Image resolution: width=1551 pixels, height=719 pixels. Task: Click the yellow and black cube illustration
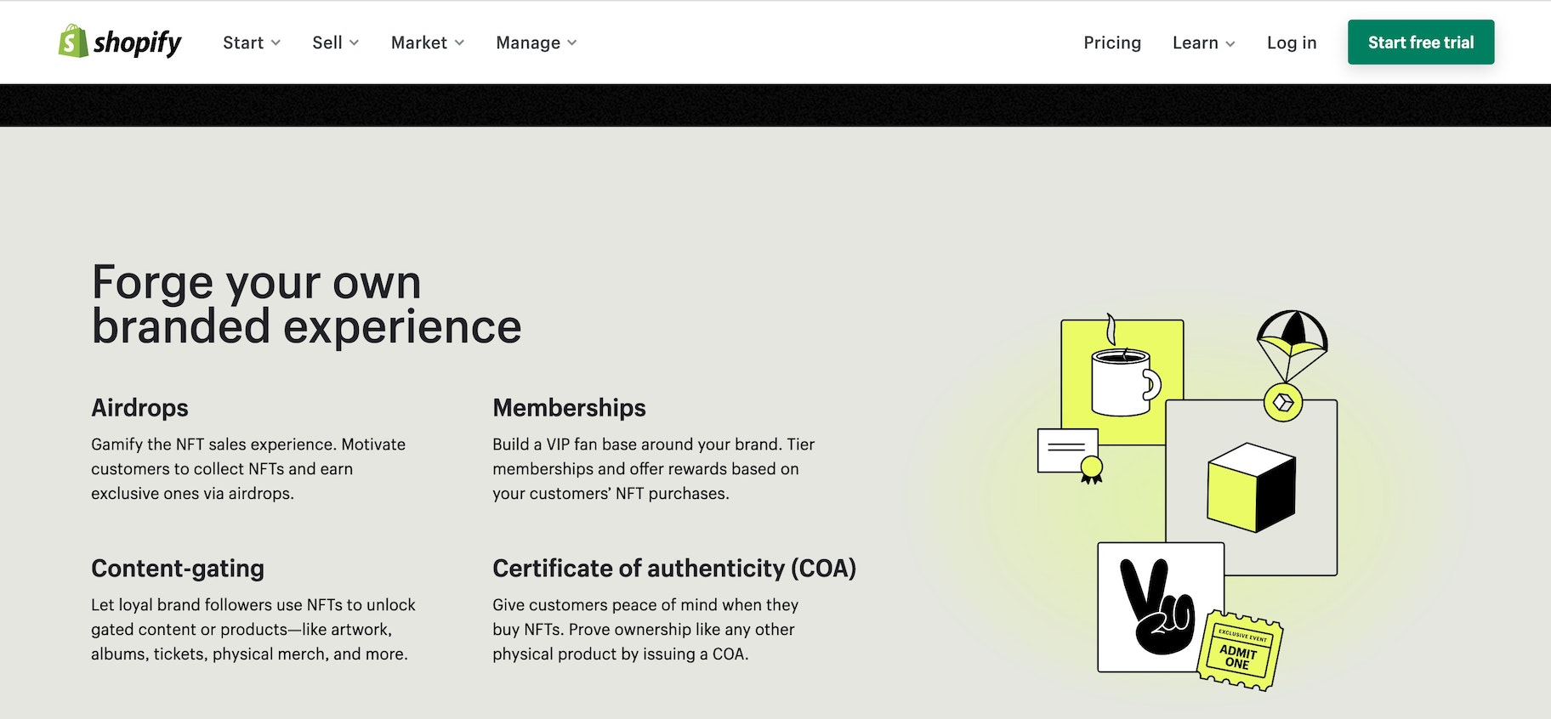click(x=1251, y=487)
